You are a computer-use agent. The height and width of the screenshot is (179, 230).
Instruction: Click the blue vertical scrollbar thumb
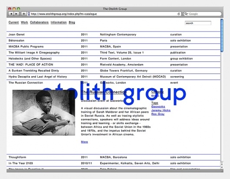(222, 35)
